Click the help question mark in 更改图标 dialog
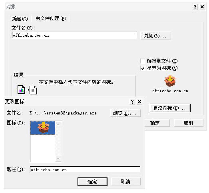 tap(132, 102)
